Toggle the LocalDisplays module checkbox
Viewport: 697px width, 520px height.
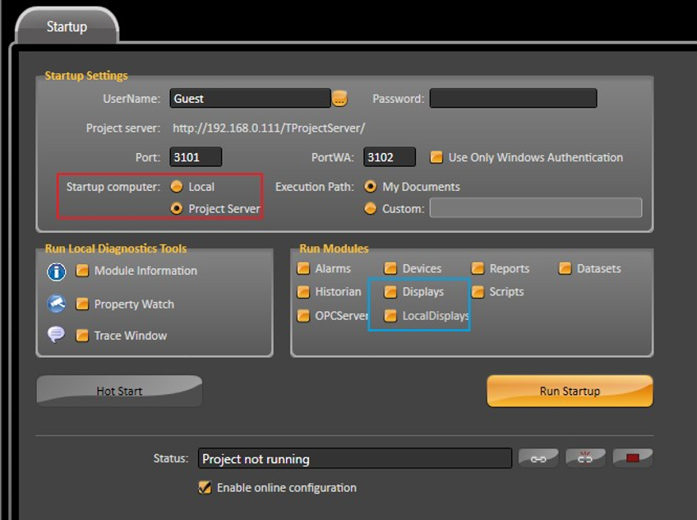(390, 316)
